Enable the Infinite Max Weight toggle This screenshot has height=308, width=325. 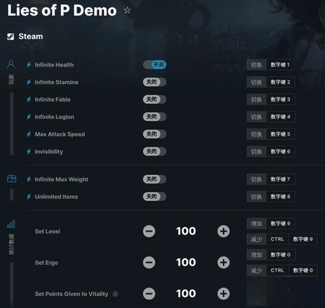[154, 179]
